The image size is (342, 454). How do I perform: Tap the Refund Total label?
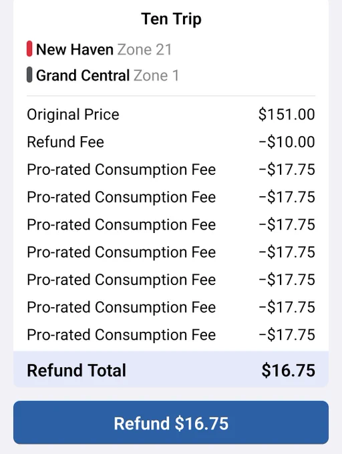(76, 370)
